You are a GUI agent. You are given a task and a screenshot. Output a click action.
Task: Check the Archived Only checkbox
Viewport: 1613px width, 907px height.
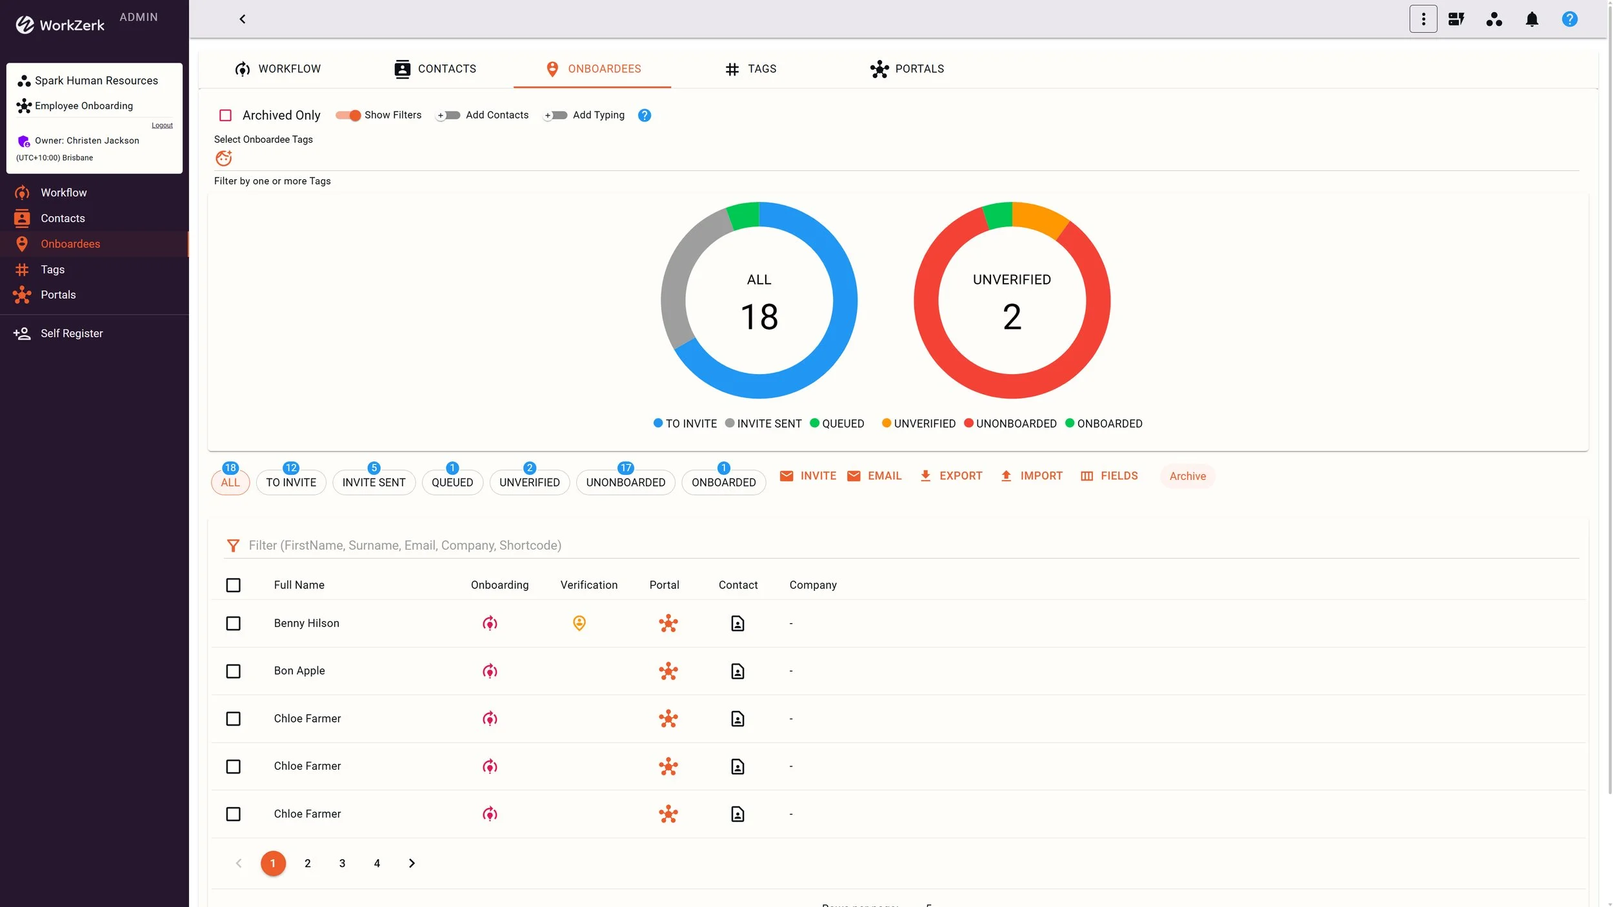click(225, 115)
